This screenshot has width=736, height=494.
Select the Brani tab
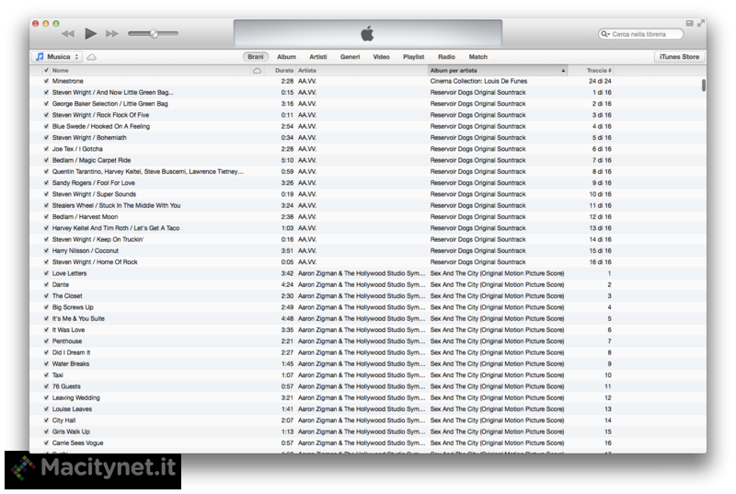pyautogui.click(x=256, y=57)
